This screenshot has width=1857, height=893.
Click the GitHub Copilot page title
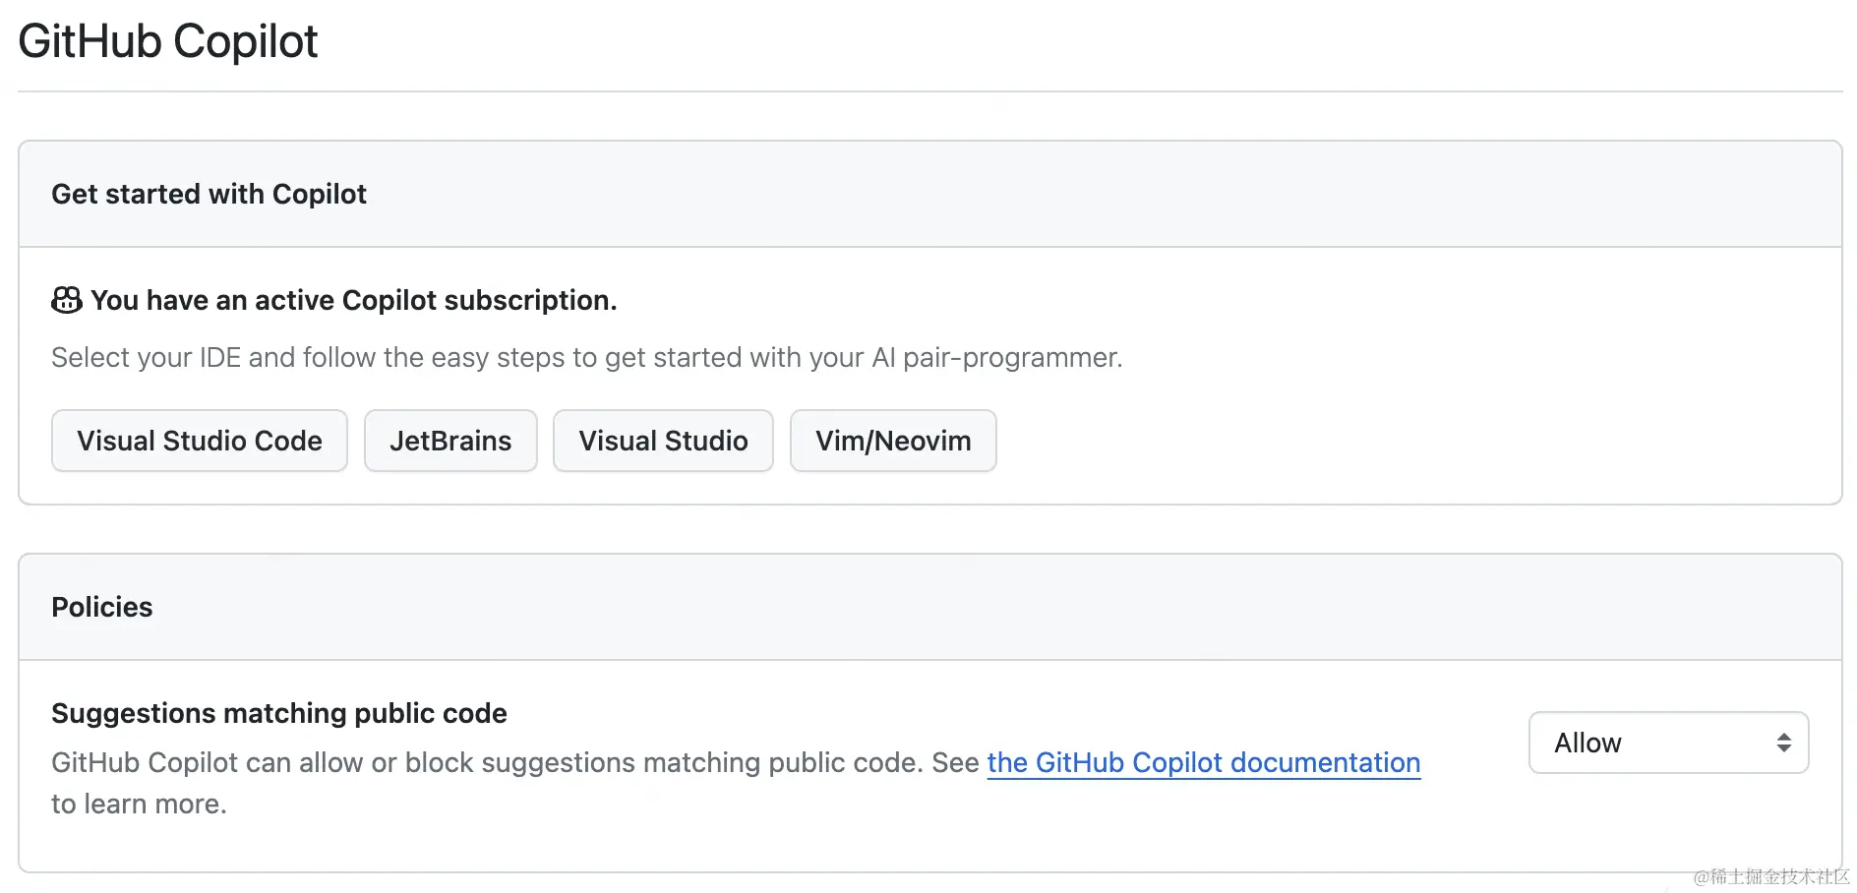168,41
